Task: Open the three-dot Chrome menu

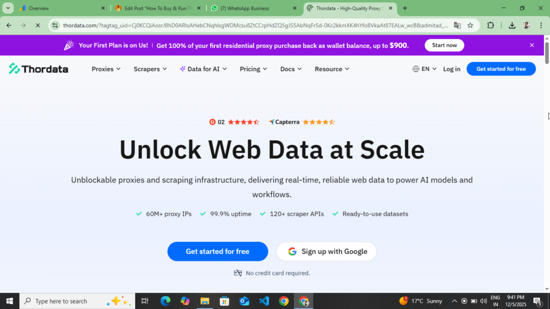Action: [540, 25]
